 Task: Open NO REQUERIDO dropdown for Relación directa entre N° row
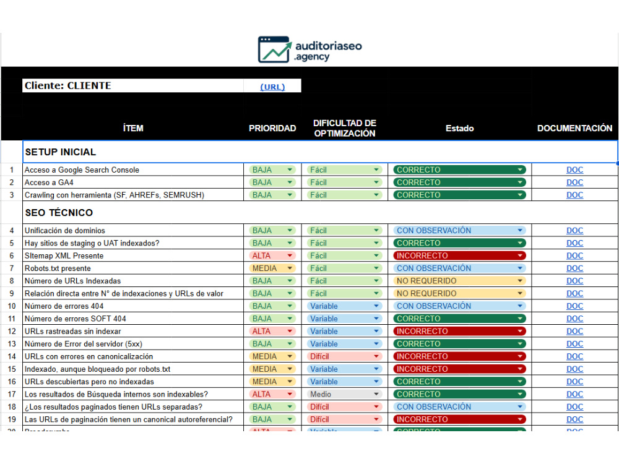459,293
